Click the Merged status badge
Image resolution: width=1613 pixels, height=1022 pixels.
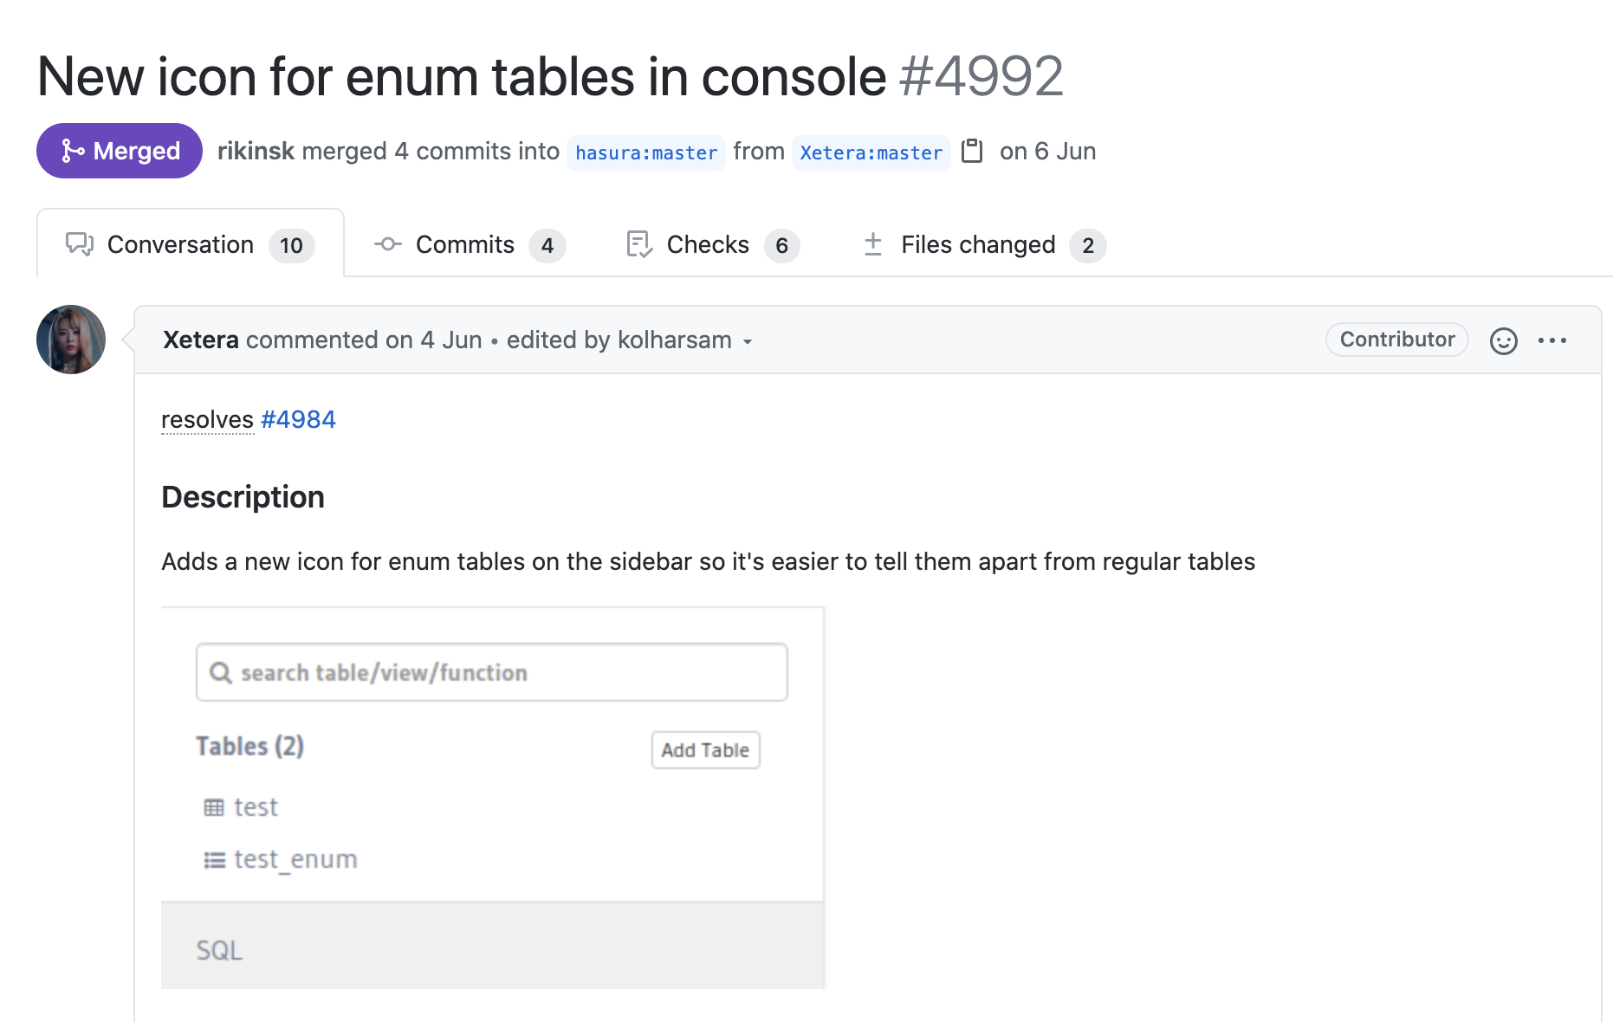(x=120, y=151)
